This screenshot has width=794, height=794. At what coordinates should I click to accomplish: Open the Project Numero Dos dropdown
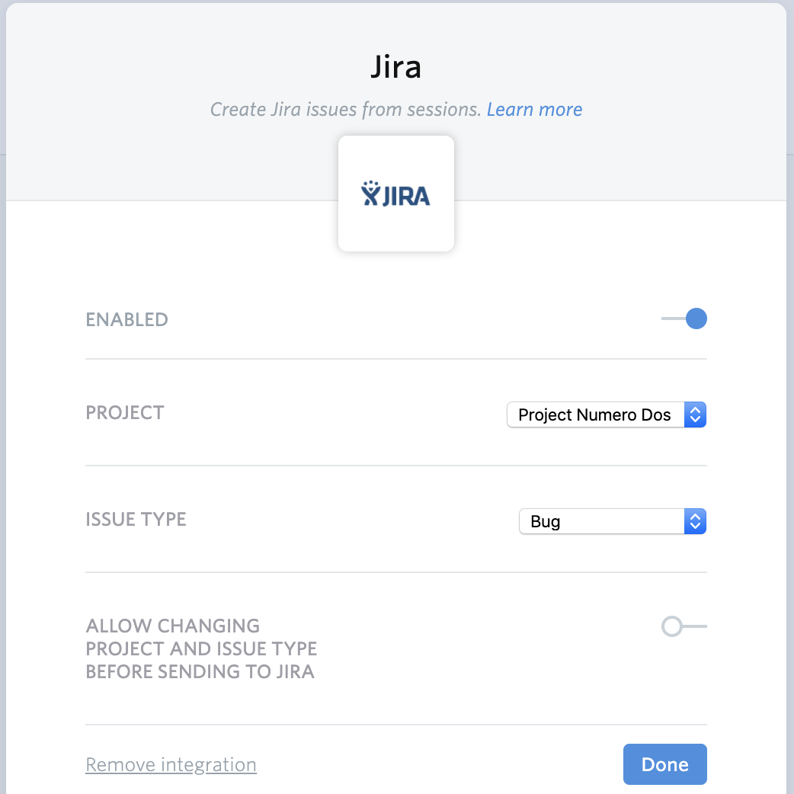click(606, 415)
